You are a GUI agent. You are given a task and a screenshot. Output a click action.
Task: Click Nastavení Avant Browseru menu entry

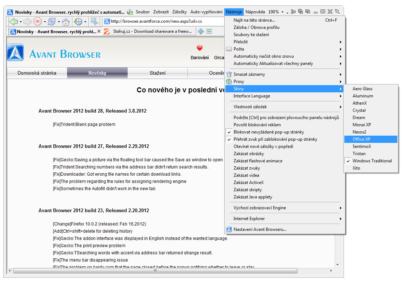(x=285, y=229)
